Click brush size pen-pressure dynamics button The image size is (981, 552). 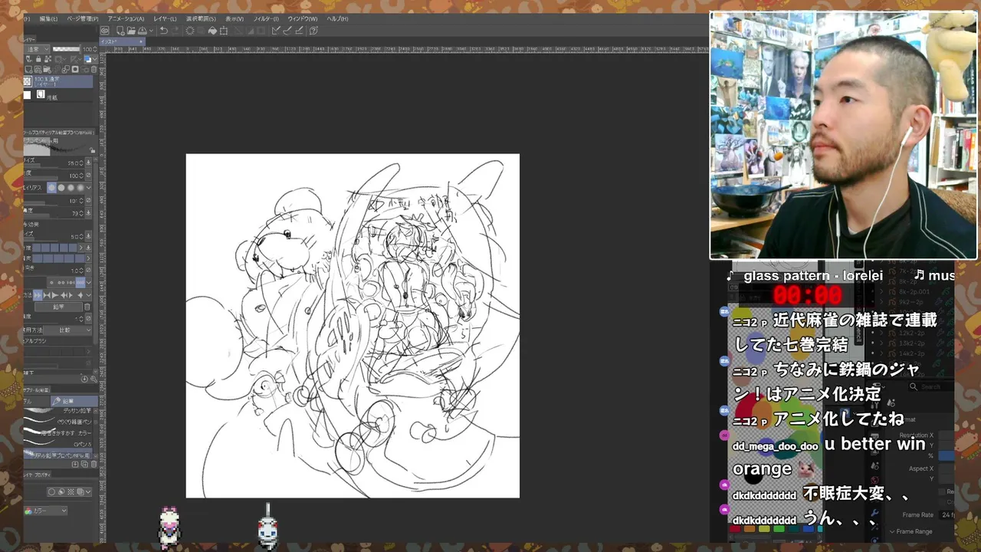pos(88,163)
